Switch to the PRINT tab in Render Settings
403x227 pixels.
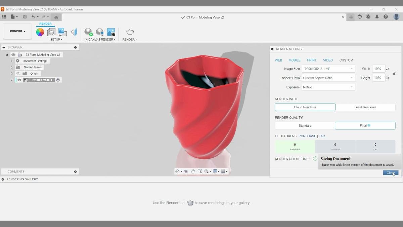click(312, 60)
